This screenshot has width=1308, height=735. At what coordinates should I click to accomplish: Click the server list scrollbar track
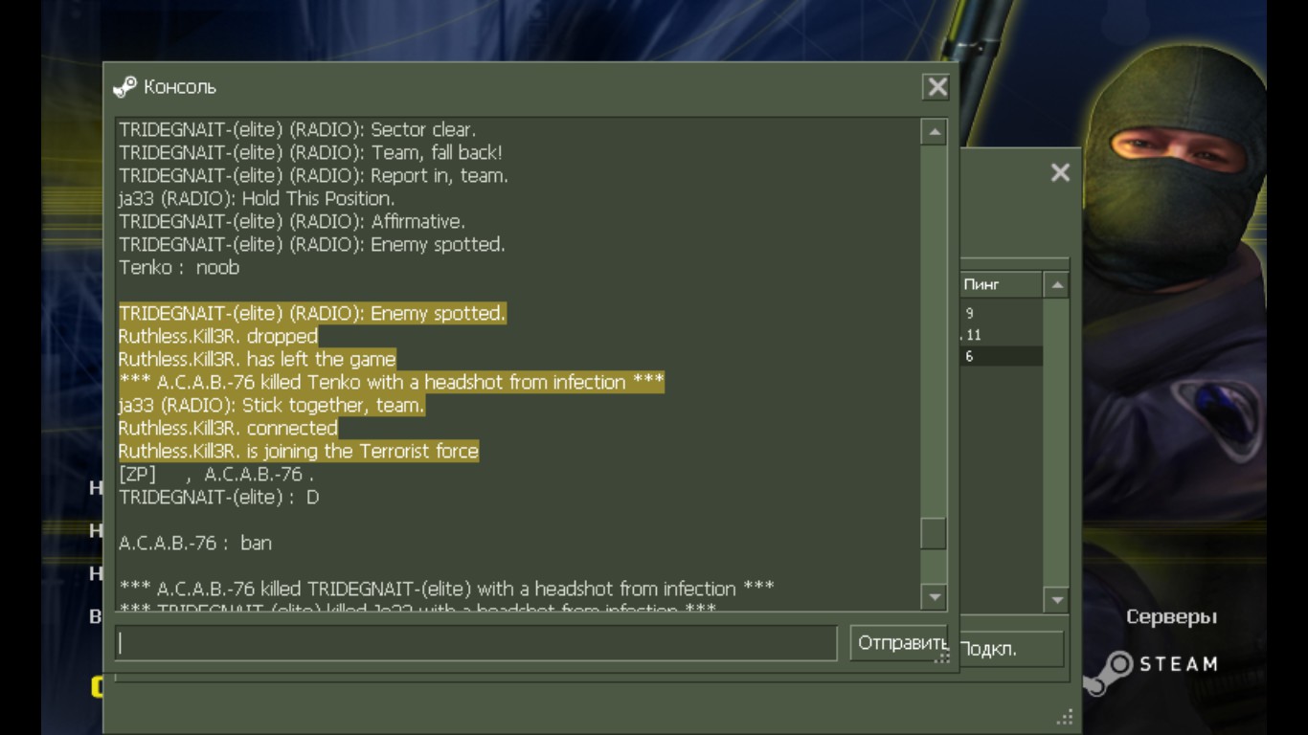[x=1056, y=442]
